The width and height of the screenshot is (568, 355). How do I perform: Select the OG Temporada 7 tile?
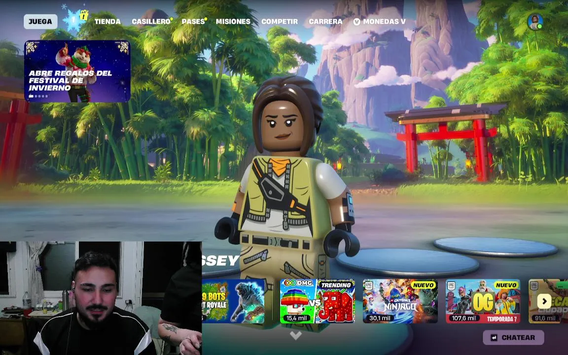click(483, 301)
